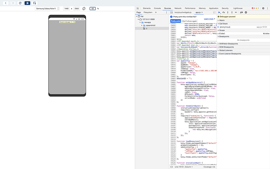Open the Samsung Galaxy Note 9 device dropdown
Screen dimensions: 270x169
pos(47,9)
